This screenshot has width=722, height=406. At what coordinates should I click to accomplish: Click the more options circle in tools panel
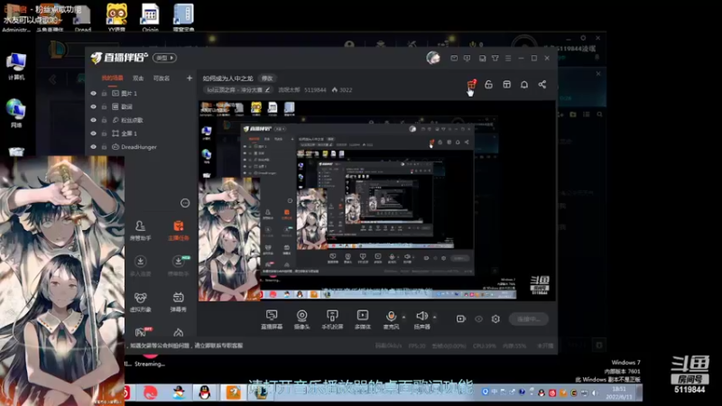[x=185, y=203]
